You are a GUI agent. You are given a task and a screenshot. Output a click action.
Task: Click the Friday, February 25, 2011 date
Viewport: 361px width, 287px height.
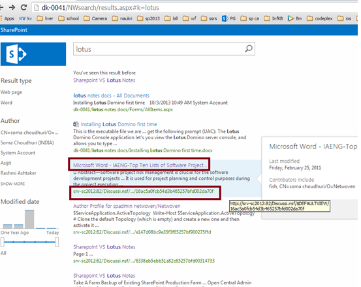295,167
